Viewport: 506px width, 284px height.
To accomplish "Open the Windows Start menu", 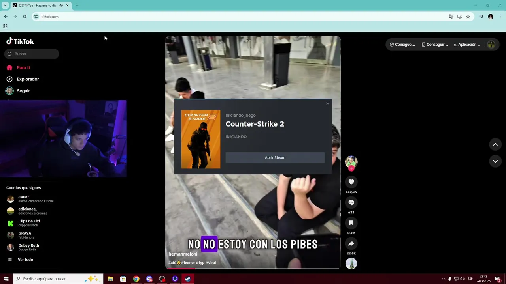I will coord(6,279).
